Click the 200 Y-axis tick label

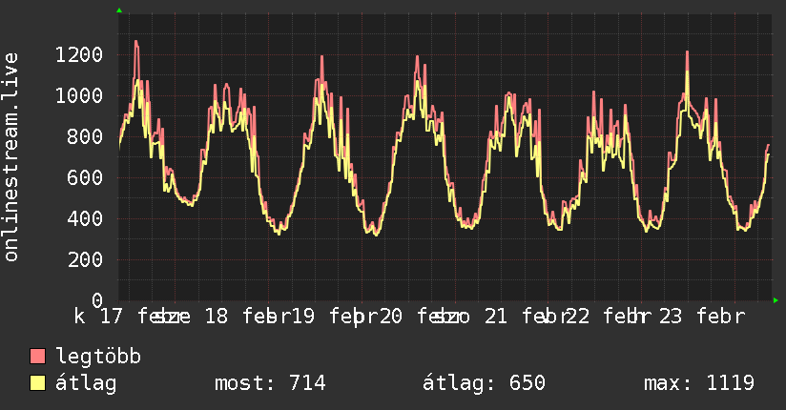(85, 259)
